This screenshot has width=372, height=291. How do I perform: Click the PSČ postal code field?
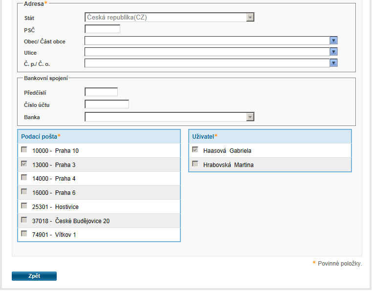coord(102,29)
